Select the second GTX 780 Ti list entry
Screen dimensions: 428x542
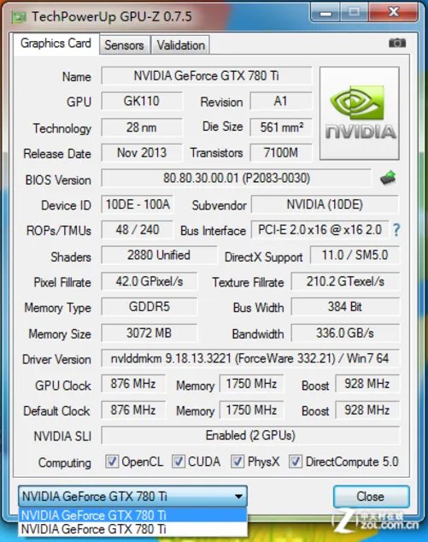point(133,529)
